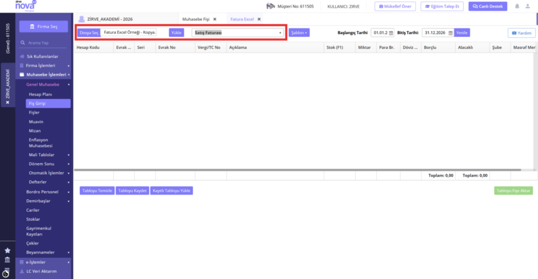
Task: Collapse Genel Muhasebe submenu
Action: 69,85
